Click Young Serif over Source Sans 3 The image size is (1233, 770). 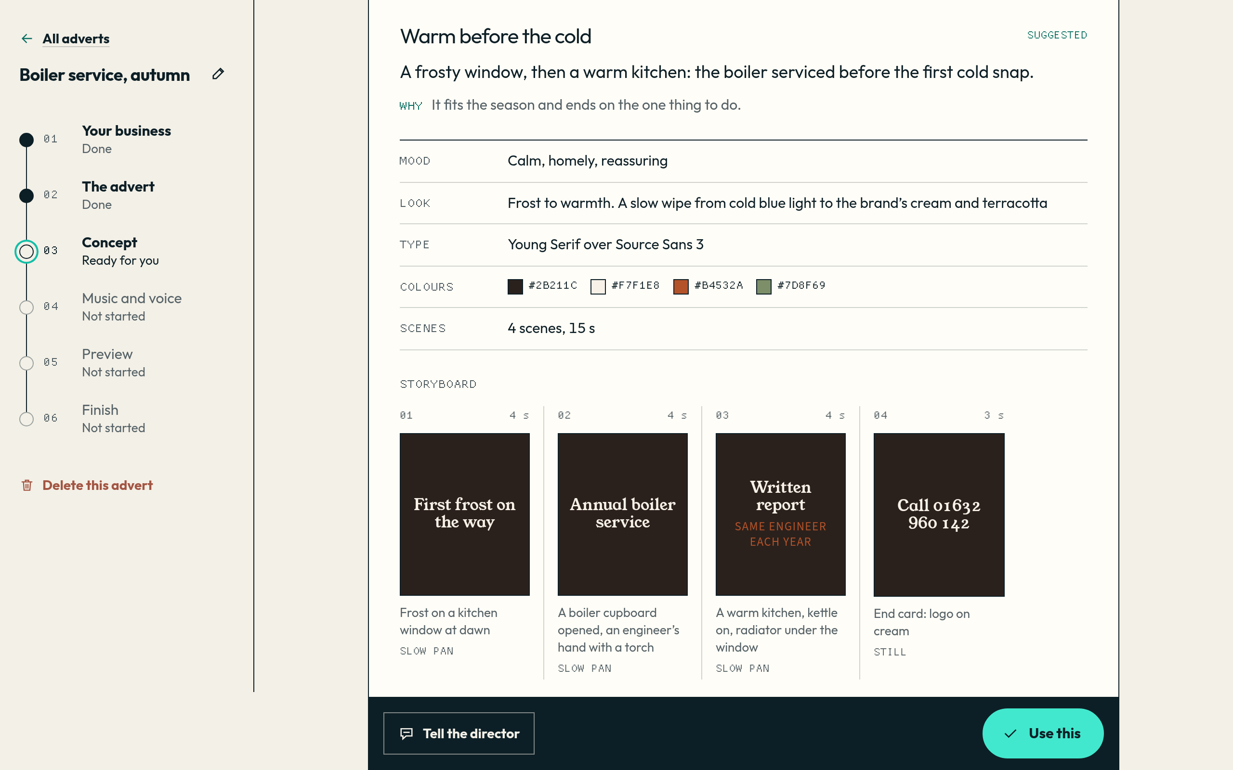(605, 244)
